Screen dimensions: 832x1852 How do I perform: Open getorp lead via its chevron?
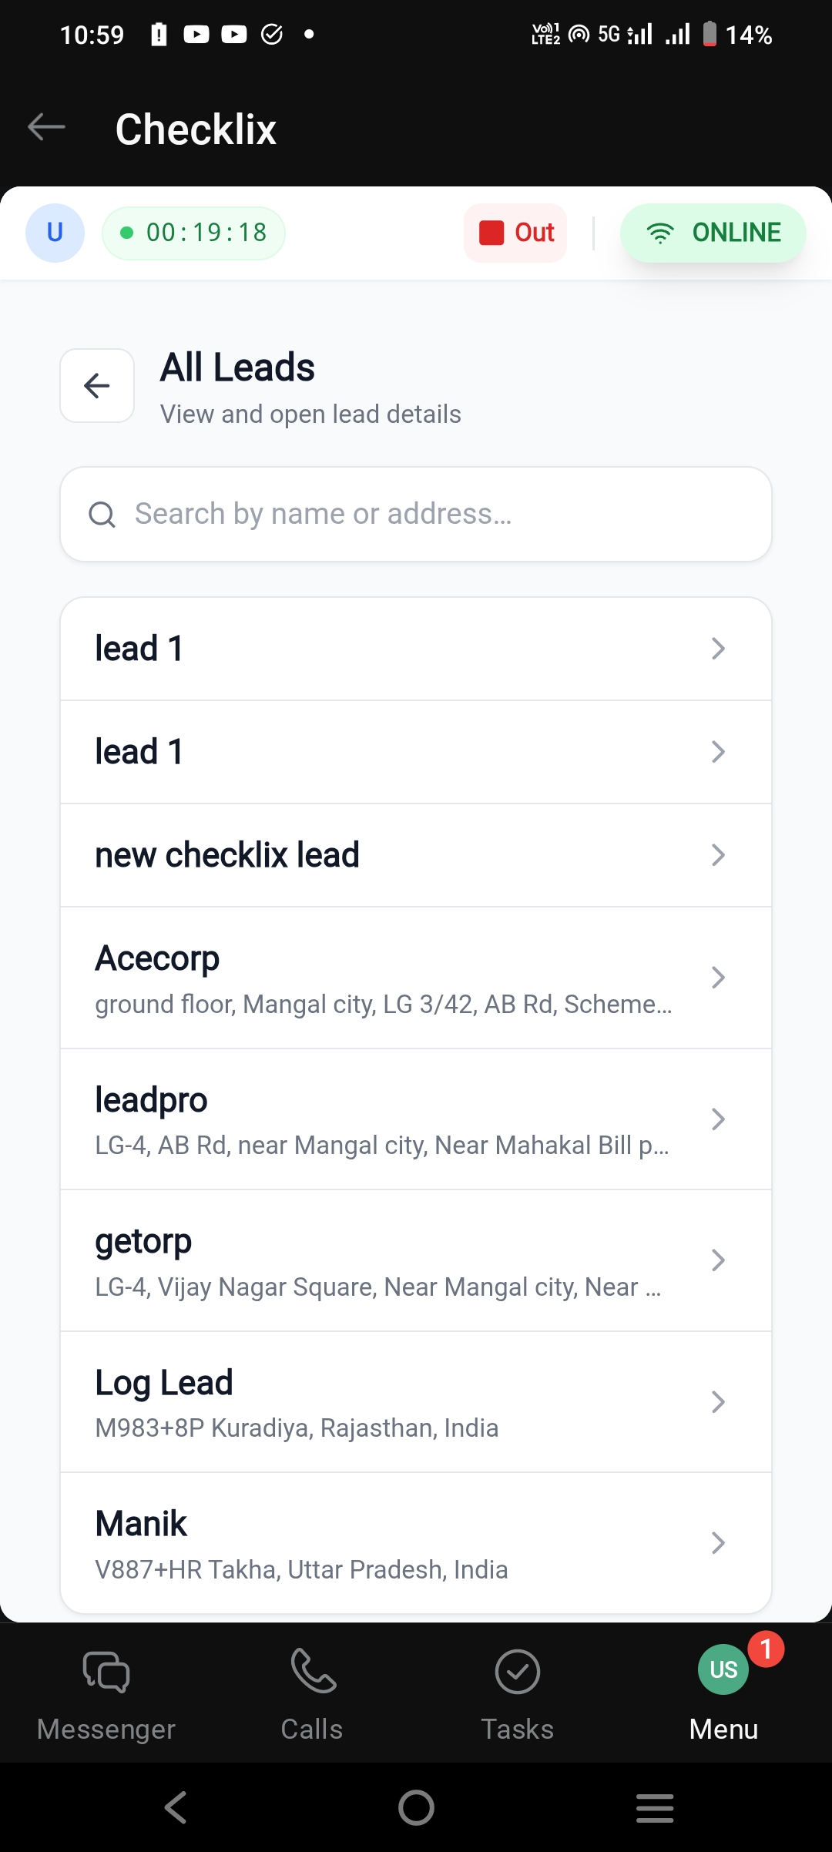[x=718, y=1260]
